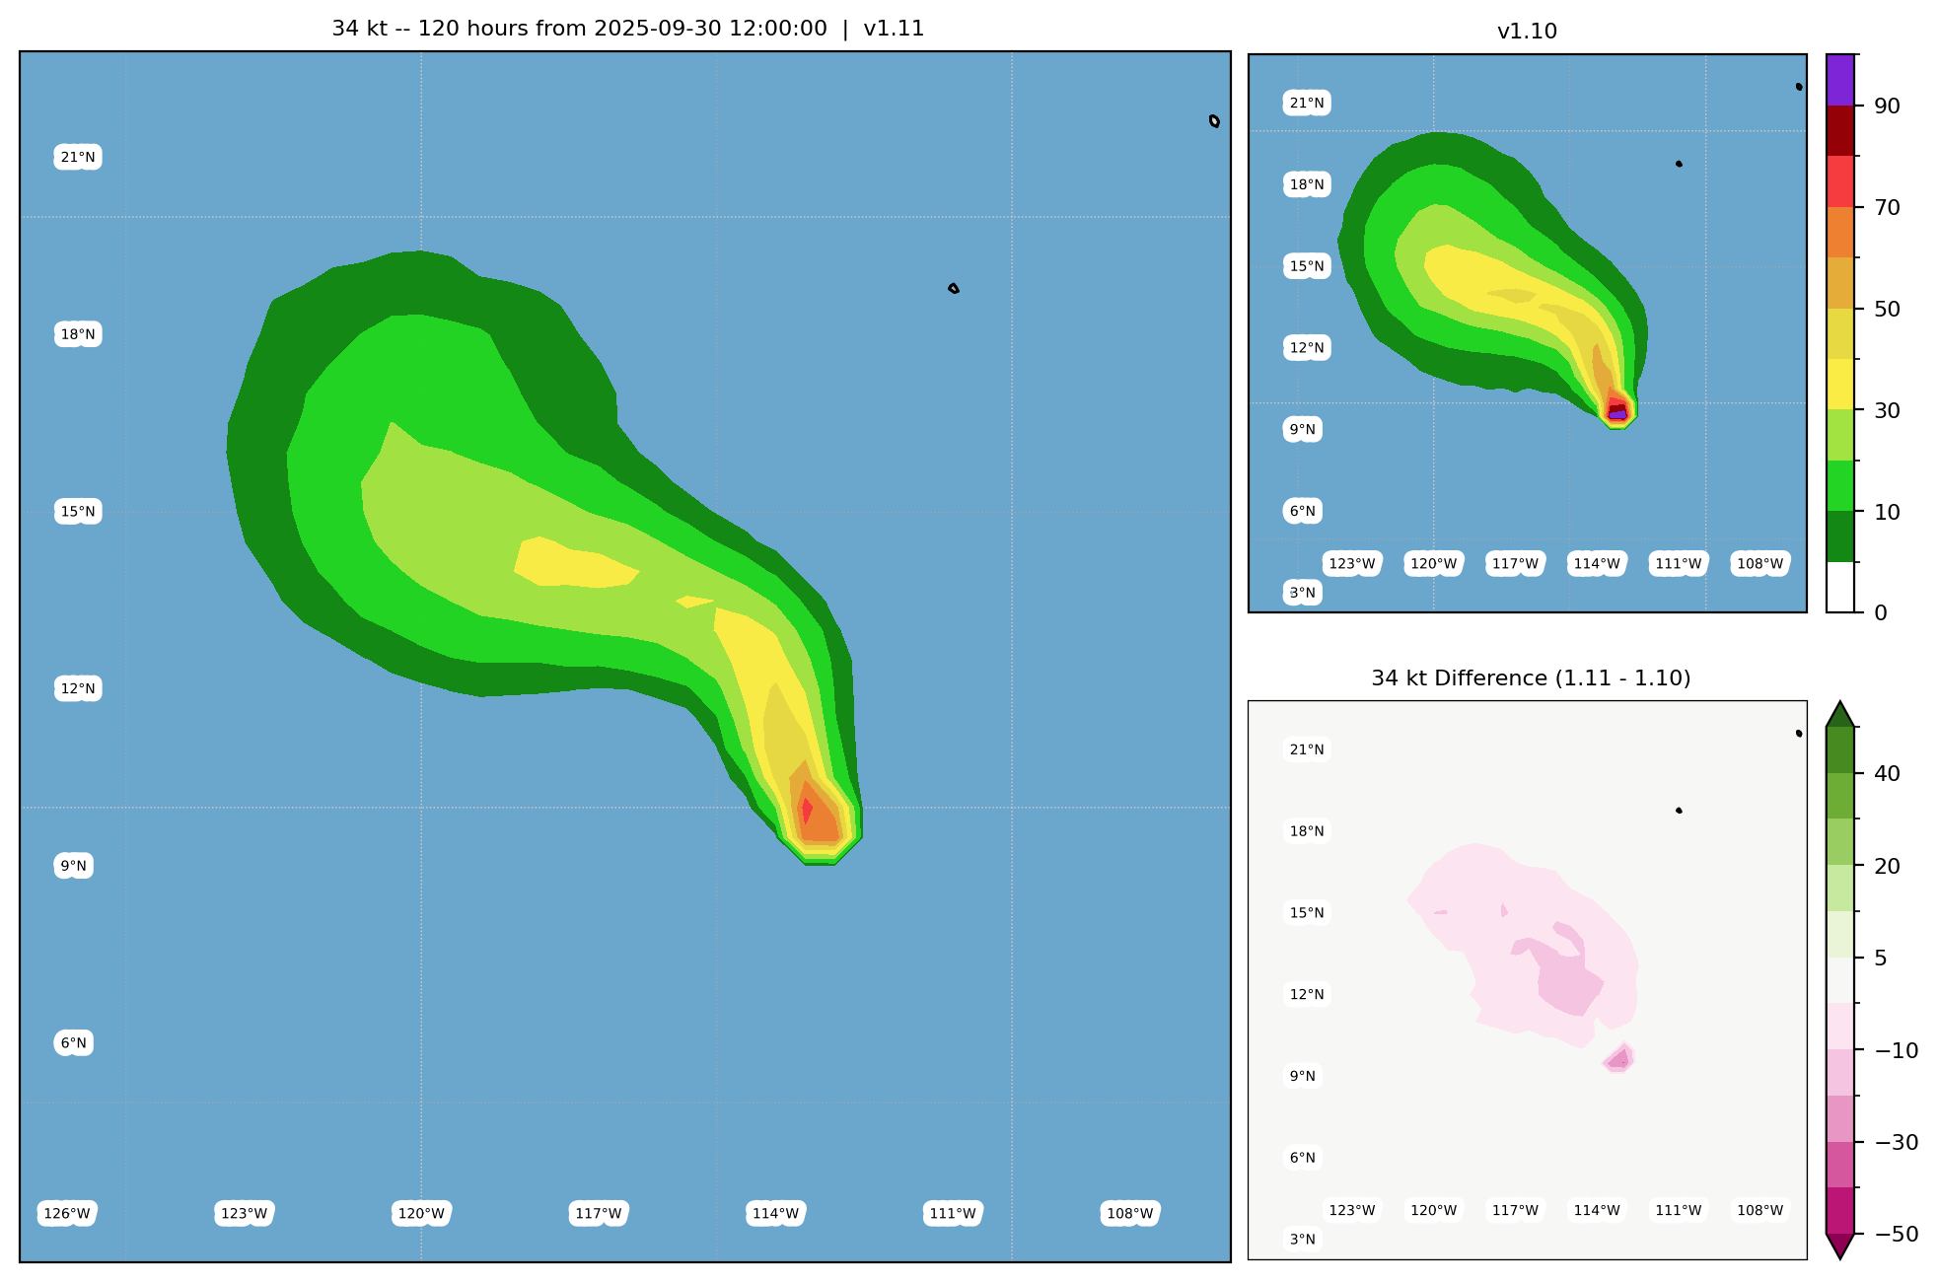Click the dark green colorbar segment near 10
The height and width of the screenshot is (1282, 1939).
pyautogui.click(x=1840, y=536)
